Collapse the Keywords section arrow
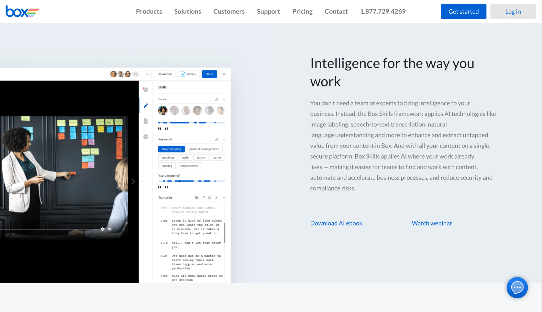Image resolution: width=542 pixels, height=312 pixels. tap(224, 140)
